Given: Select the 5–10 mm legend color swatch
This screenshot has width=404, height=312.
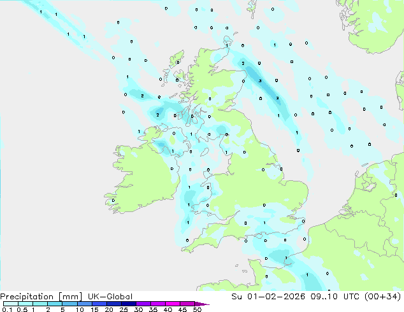Looking at the screenshot, I should click(69, 304).
